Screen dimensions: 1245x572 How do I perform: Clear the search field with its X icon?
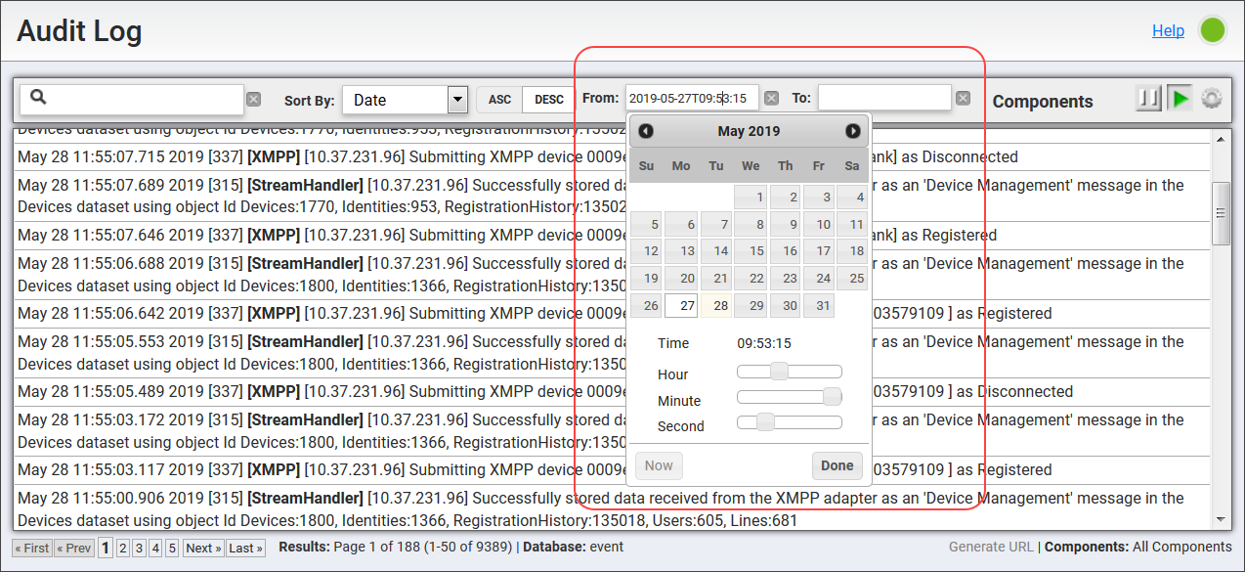pos(253,99)
